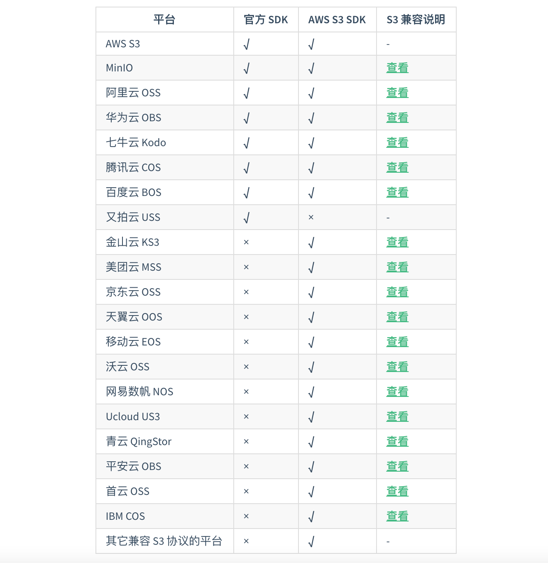Select the 金山云 KS3 cell
This screenshot has height=563, width=548.
[x=164, y=242]
